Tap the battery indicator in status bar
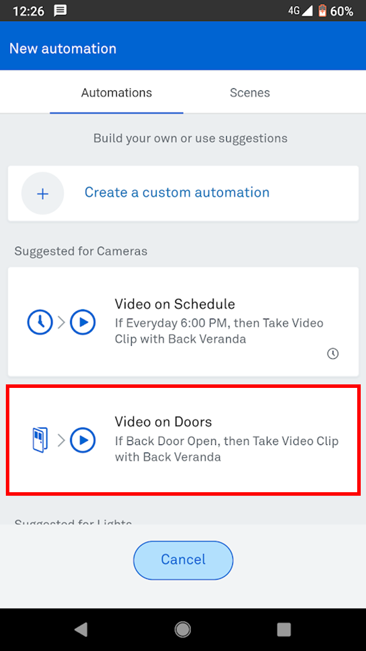The height and width of the screenshot is (651, 366). [x=321, y=11]
